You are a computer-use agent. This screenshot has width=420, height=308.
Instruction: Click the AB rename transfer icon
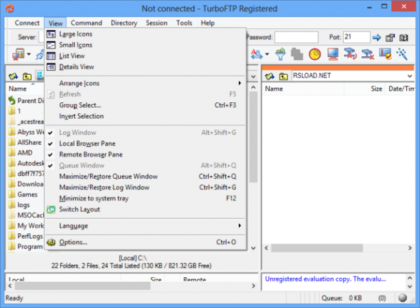point(257,54)
